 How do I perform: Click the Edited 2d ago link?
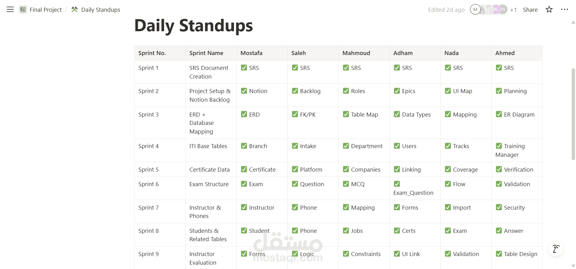pos(446,10)
